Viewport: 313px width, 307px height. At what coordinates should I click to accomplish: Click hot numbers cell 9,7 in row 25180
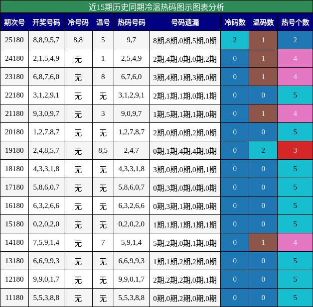(x=132, y=40)
